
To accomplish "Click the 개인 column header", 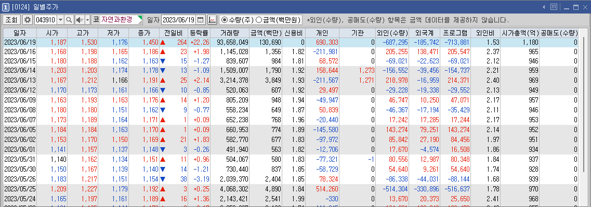I will point(322,33).
